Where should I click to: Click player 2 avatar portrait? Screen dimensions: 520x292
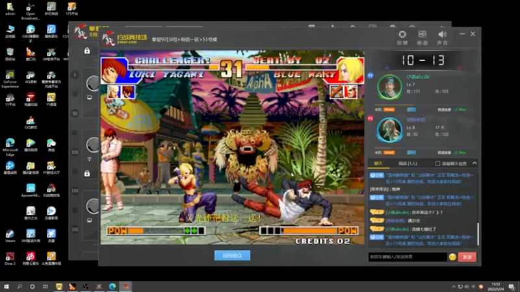(389, 130)
